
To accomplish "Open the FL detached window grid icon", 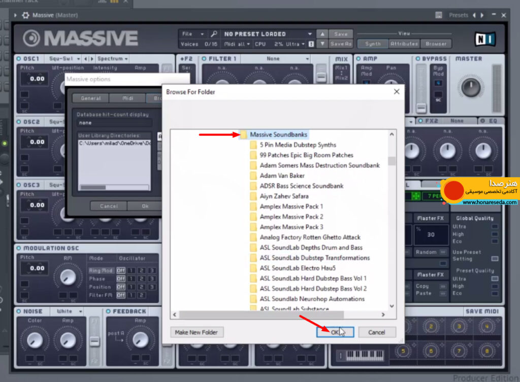I will pos(438,15).
